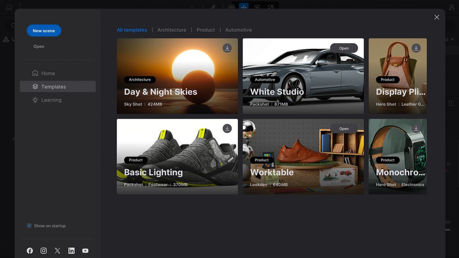This screenshot has height=258, width=459.
Task: Click the LinkedIn social icon
Action: pyautogui.click(x=71, y=250)
